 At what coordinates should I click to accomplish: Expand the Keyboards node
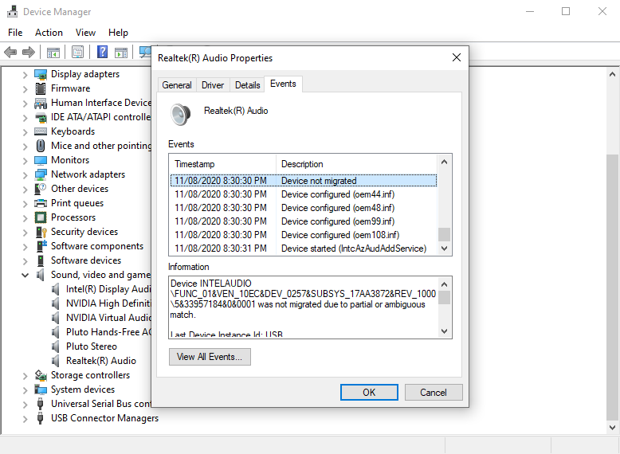point(25,132)
